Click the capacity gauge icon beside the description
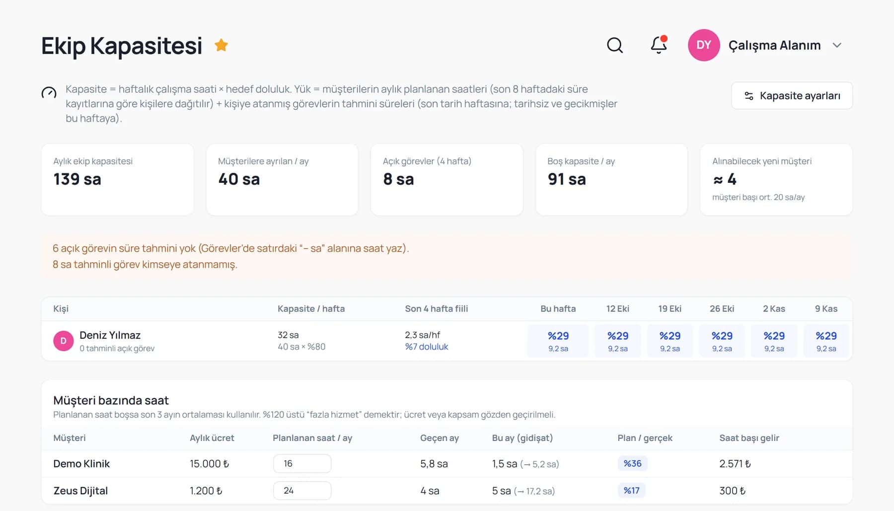The width and height of the screenshot is (894, 511). [x=49, y=93]
